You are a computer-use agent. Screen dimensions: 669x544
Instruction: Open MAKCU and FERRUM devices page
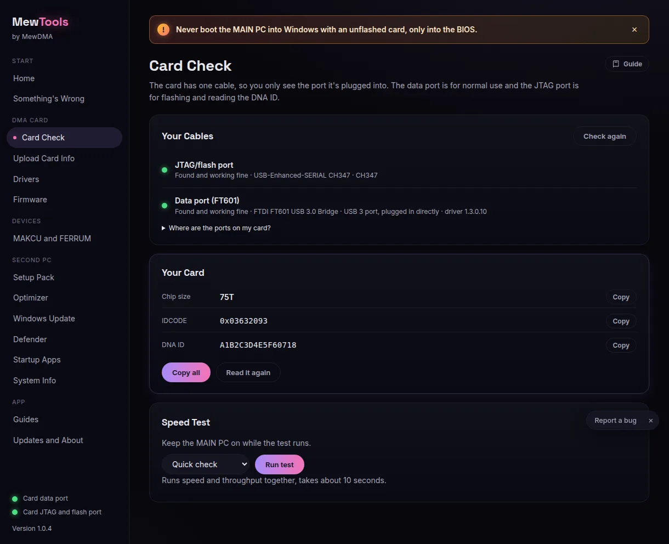(64, 239)
